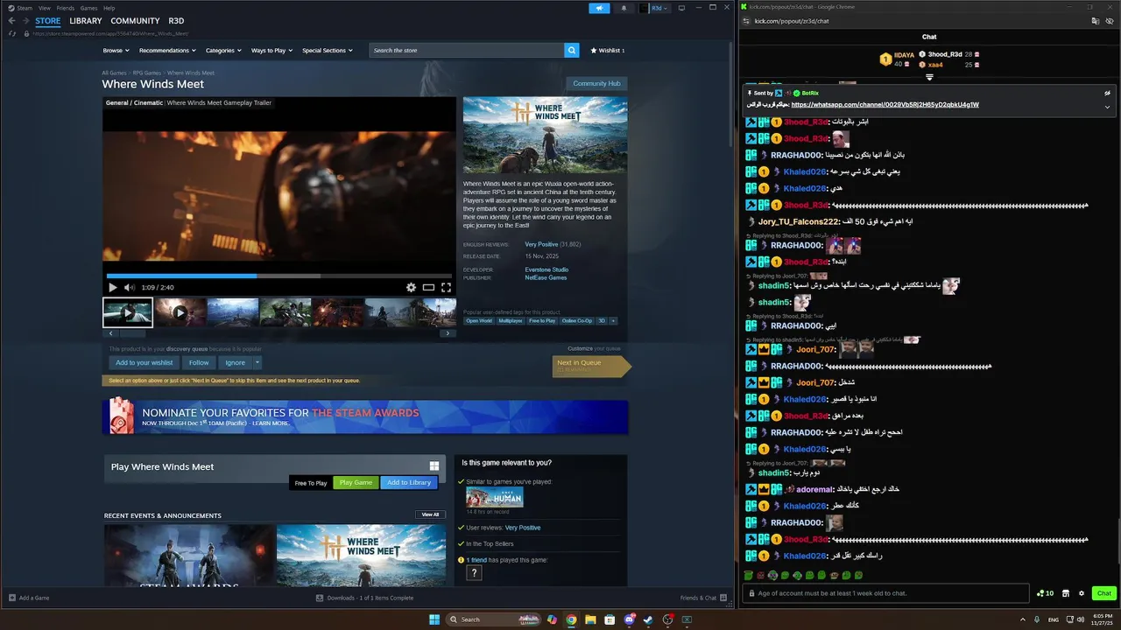
Task: Open the View menu
Action: (x=45, y=8)
